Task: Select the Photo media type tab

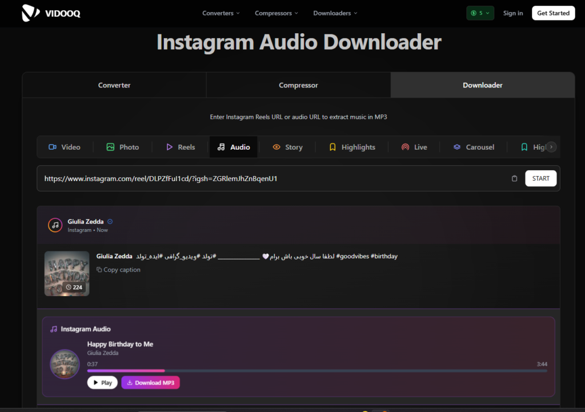Action: tap(123, 147)
